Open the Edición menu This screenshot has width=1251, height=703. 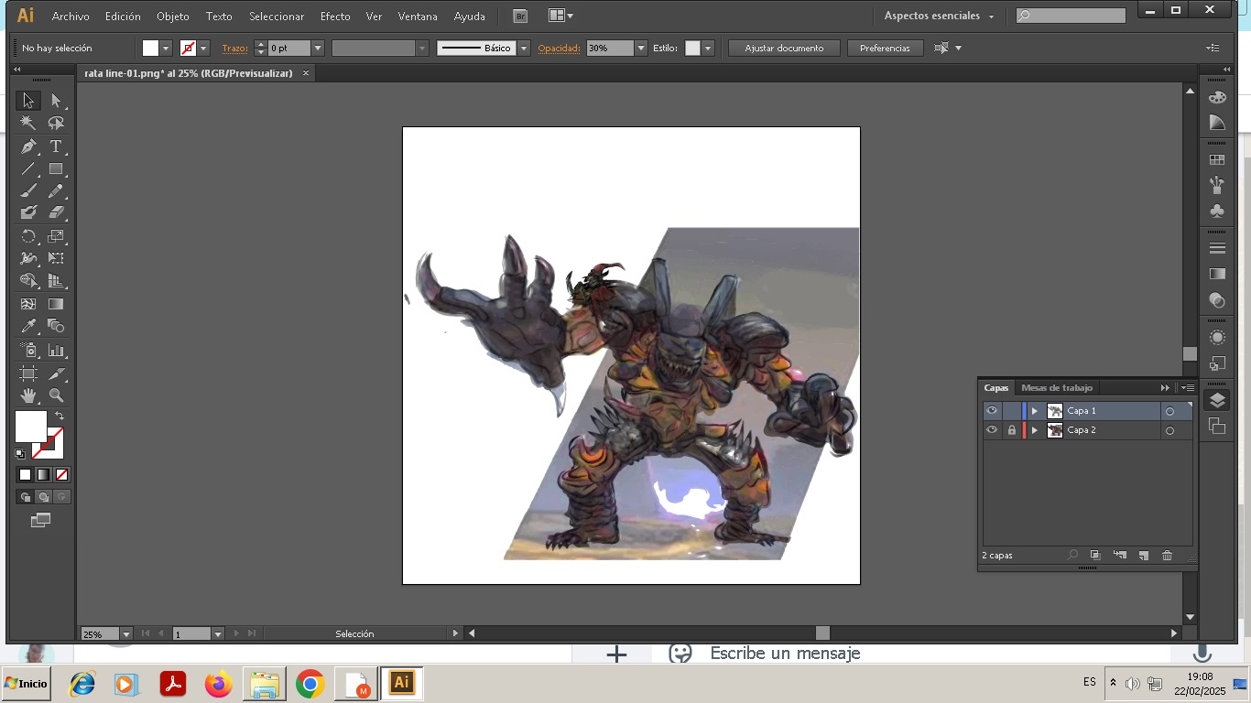click(x=123, y=16)
